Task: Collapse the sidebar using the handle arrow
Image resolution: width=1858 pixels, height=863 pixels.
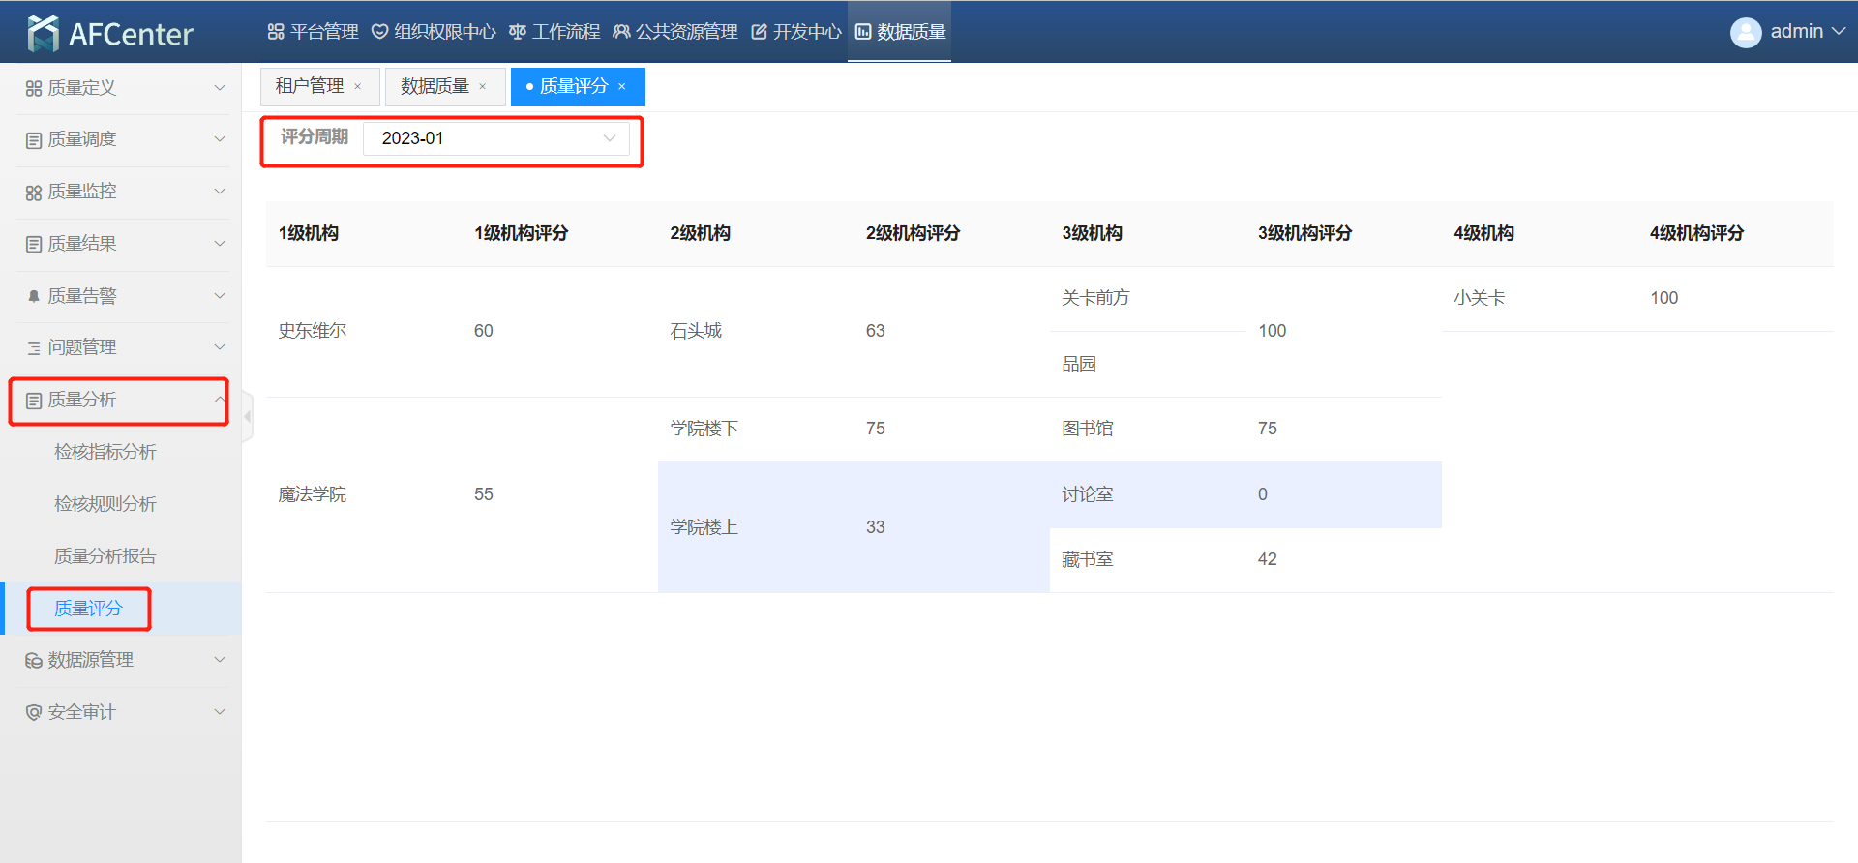Action: coord(248,417)
